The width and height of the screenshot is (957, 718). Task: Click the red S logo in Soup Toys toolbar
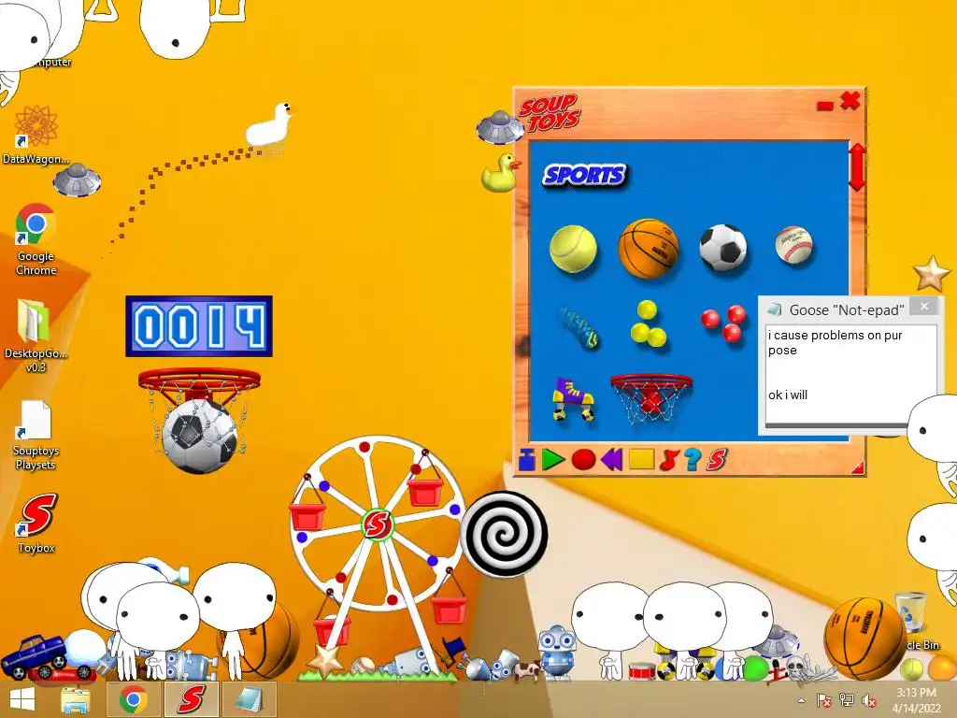[717, 459]
